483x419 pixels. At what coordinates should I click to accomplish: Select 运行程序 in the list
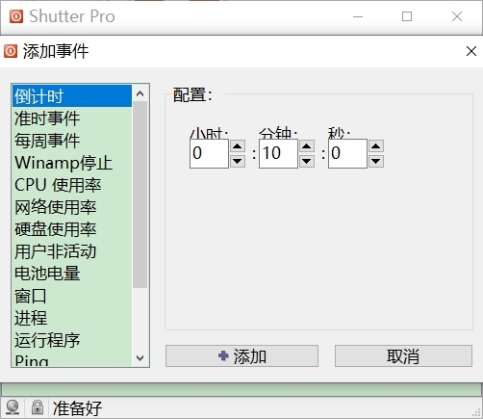[72, 340]
